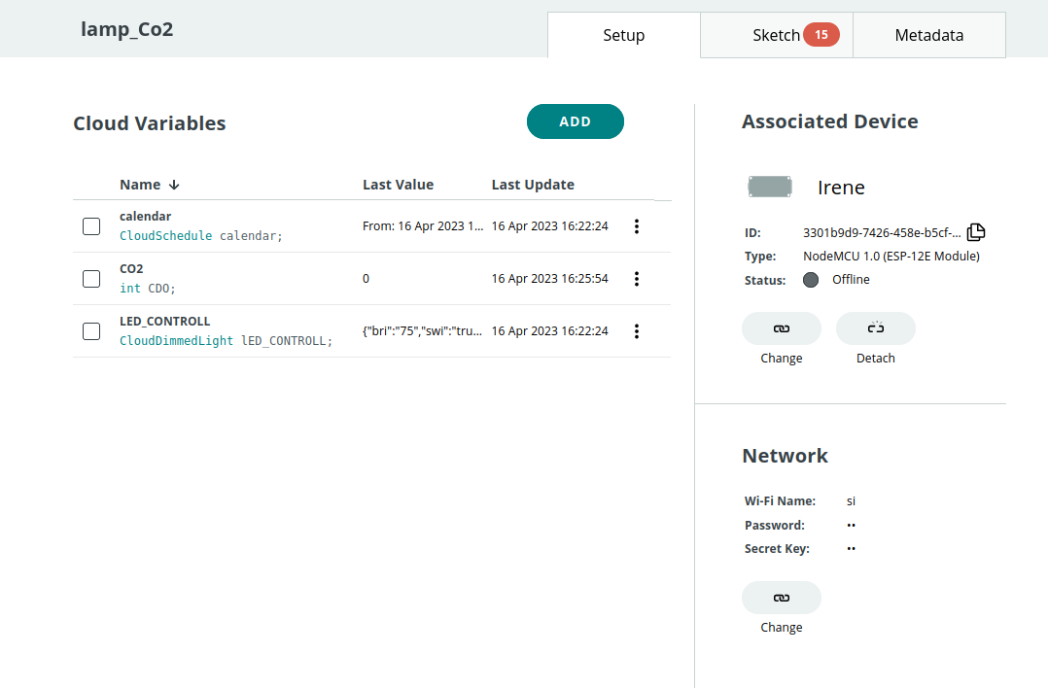The width and height of the screenshot is (1048, 688).
Task: Select the calendar variable checkbox
Action: (91, 226)
